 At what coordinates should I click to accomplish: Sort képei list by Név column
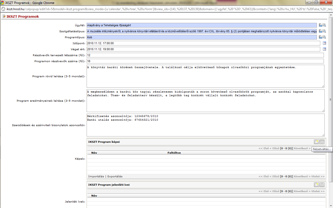tap(94, 153)
